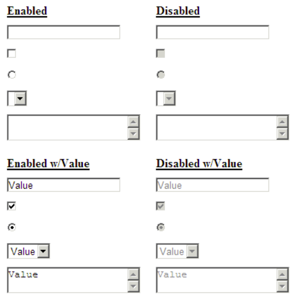Click scroll-down arrow in Disabled w/Value textarea
The width and height of the screenshot is (297, 302).
(282, 286)
